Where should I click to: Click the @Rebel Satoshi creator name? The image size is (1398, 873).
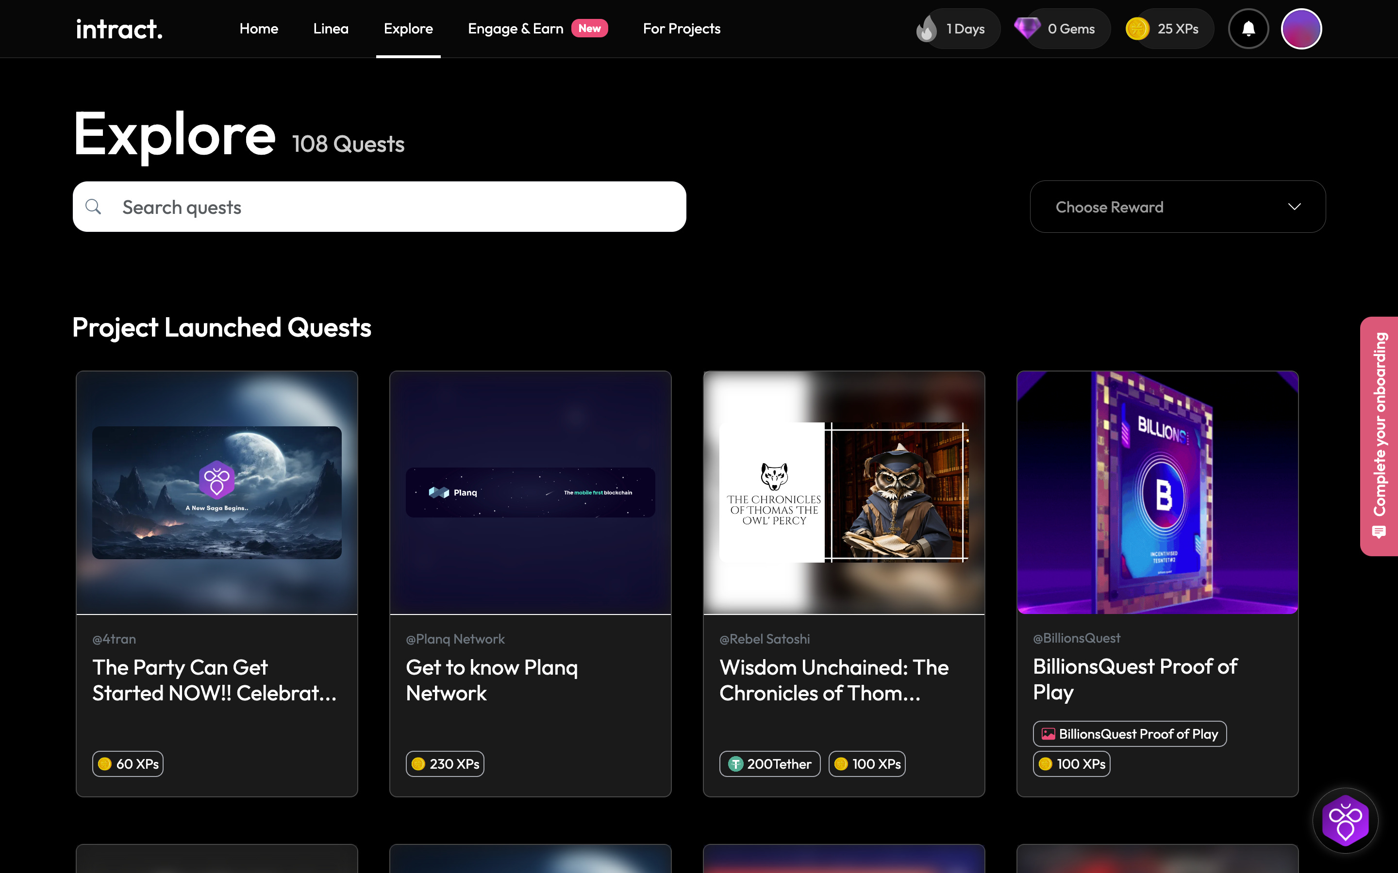coord(764,639)
